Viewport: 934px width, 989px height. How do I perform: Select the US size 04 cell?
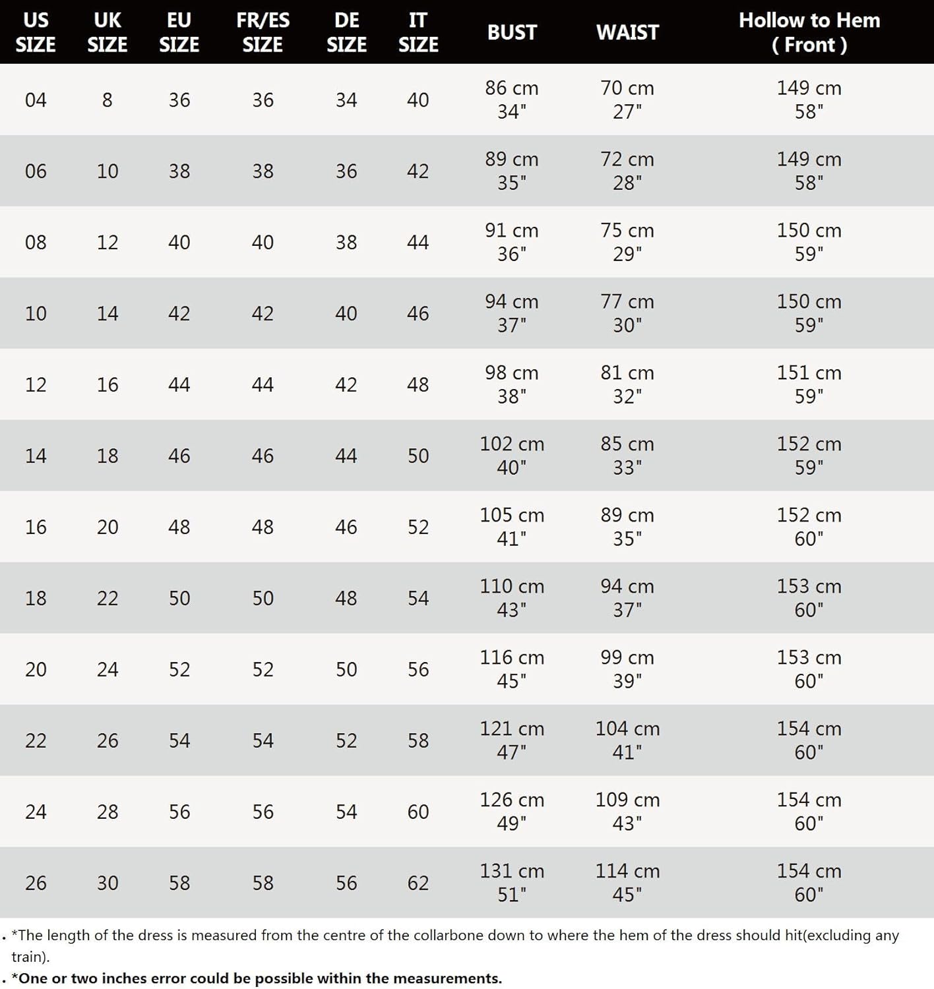[x=36, y=100]
